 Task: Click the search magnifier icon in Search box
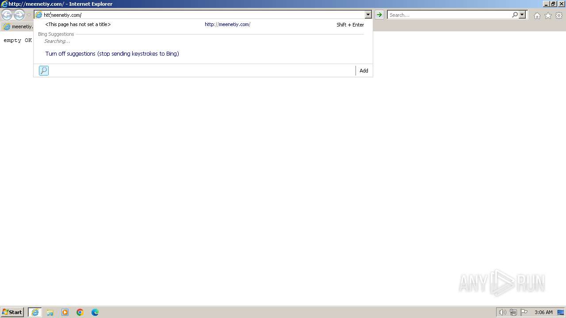[x=515, y=15]
